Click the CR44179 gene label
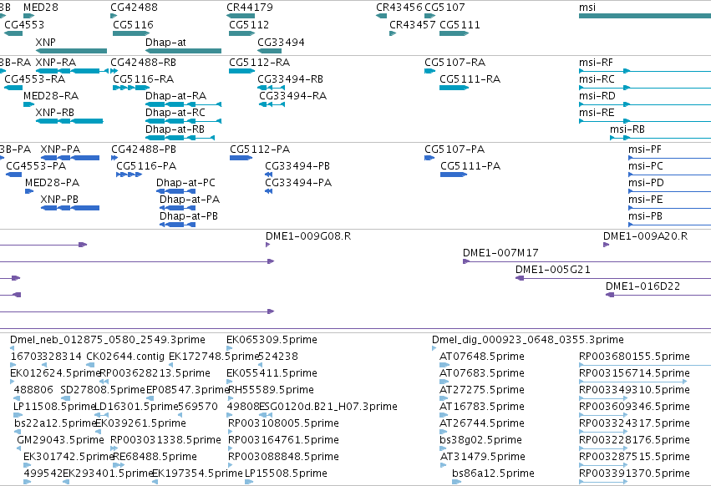 (250, 8)
